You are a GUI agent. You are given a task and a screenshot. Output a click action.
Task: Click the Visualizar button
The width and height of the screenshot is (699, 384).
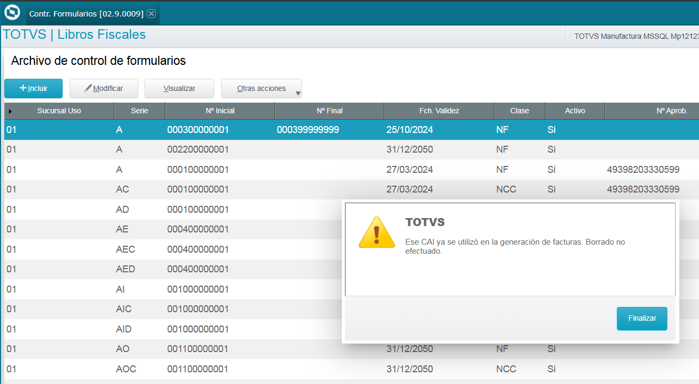click(x=179, y=88)
